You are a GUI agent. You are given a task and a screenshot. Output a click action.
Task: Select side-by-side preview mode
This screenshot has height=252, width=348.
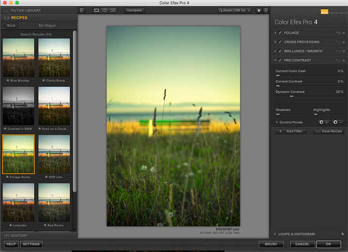pos(113,10)
